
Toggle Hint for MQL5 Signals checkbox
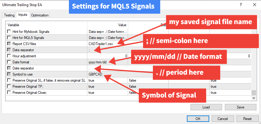9,38
